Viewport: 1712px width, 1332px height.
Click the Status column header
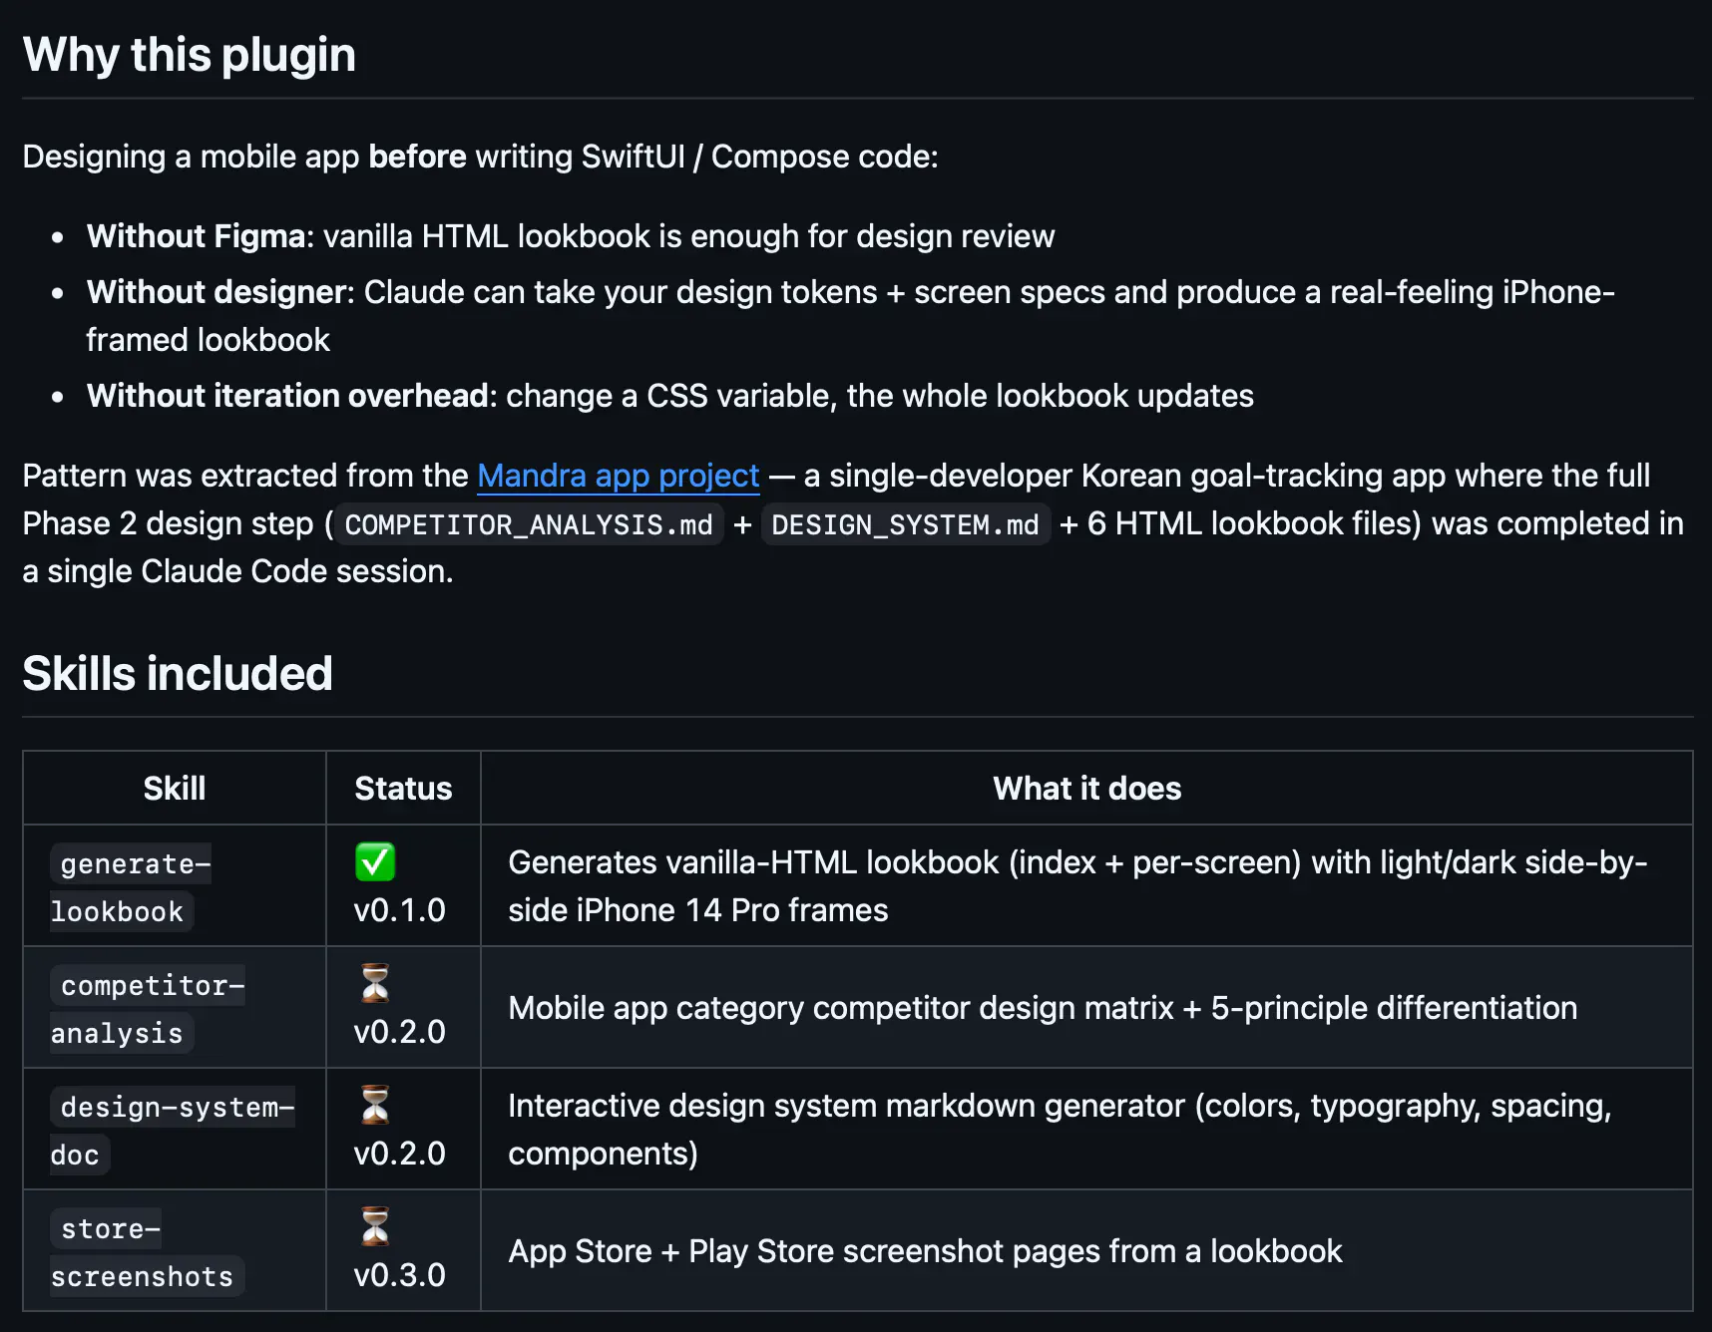pyautogui.click(x=403, y=789)
